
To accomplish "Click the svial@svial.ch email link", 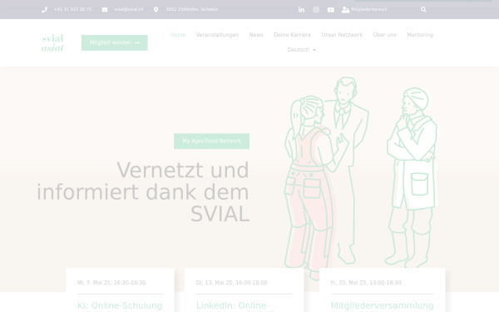I will tap(129, 9).
